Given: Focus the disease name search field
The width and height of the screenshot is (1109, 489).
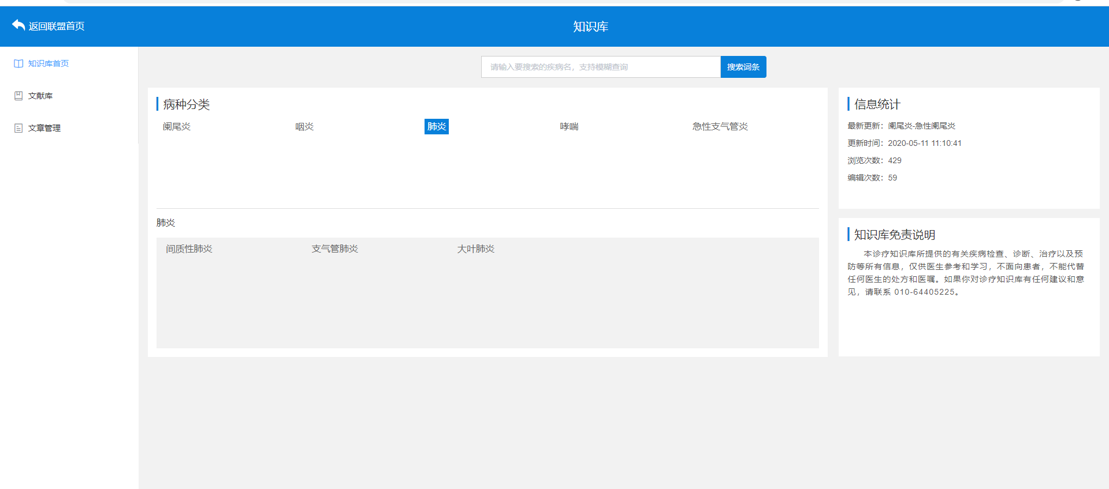Looking at the screenshot, I should point(600,67).
